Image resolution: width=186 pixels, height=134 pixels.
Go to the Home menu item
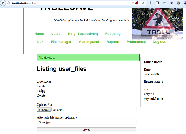pos(39,34)
